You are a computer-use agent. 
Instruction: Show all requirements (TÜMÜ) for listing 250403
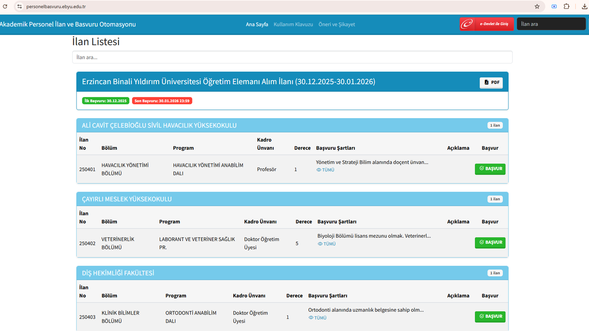(318, 318)
